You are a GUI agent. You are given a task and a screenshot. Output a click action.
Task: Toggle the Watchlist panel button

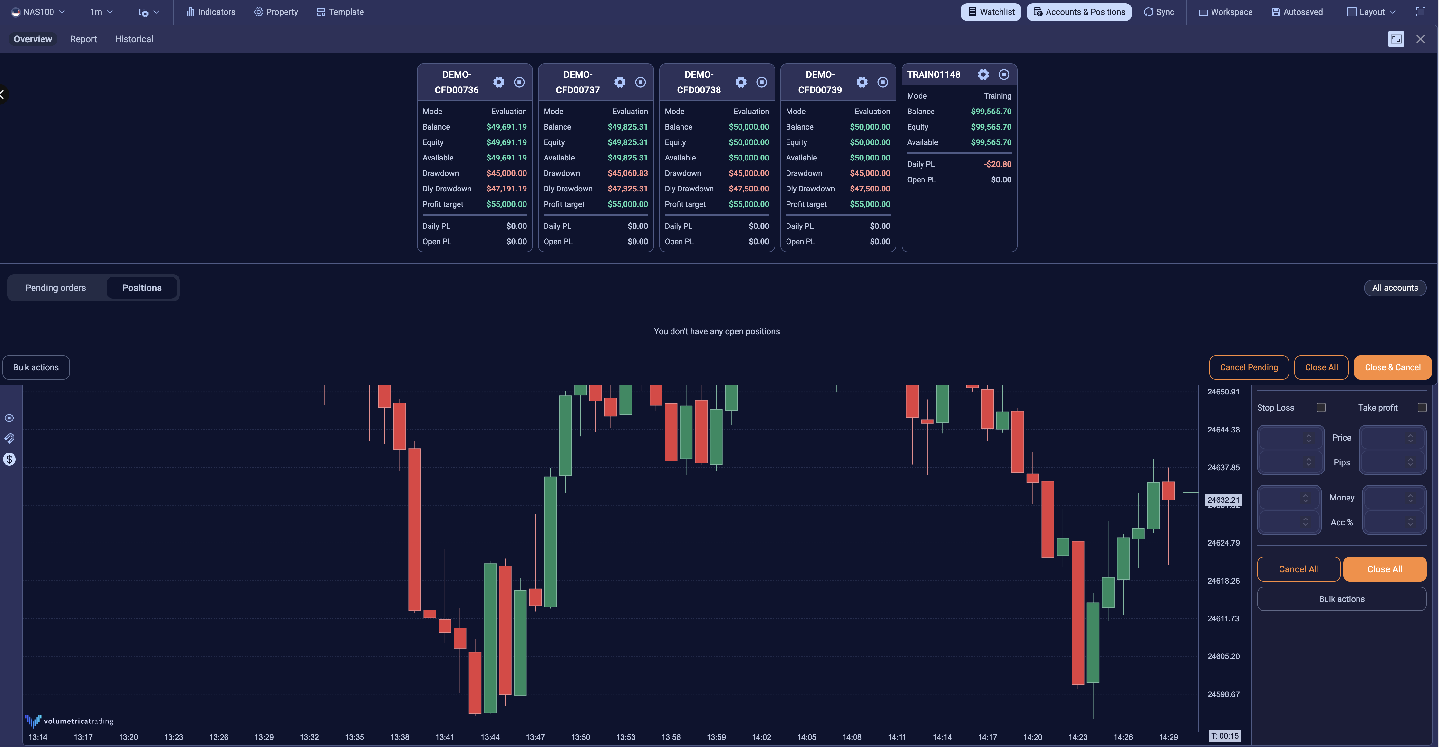click(x=990, y=12)
